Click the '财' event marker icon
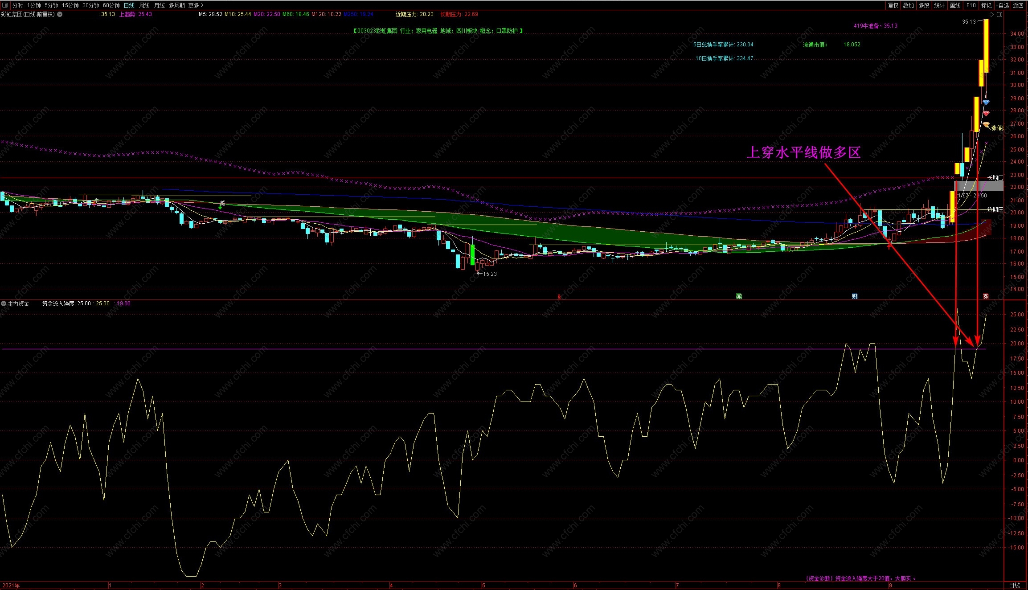 (x=855, y=296)
